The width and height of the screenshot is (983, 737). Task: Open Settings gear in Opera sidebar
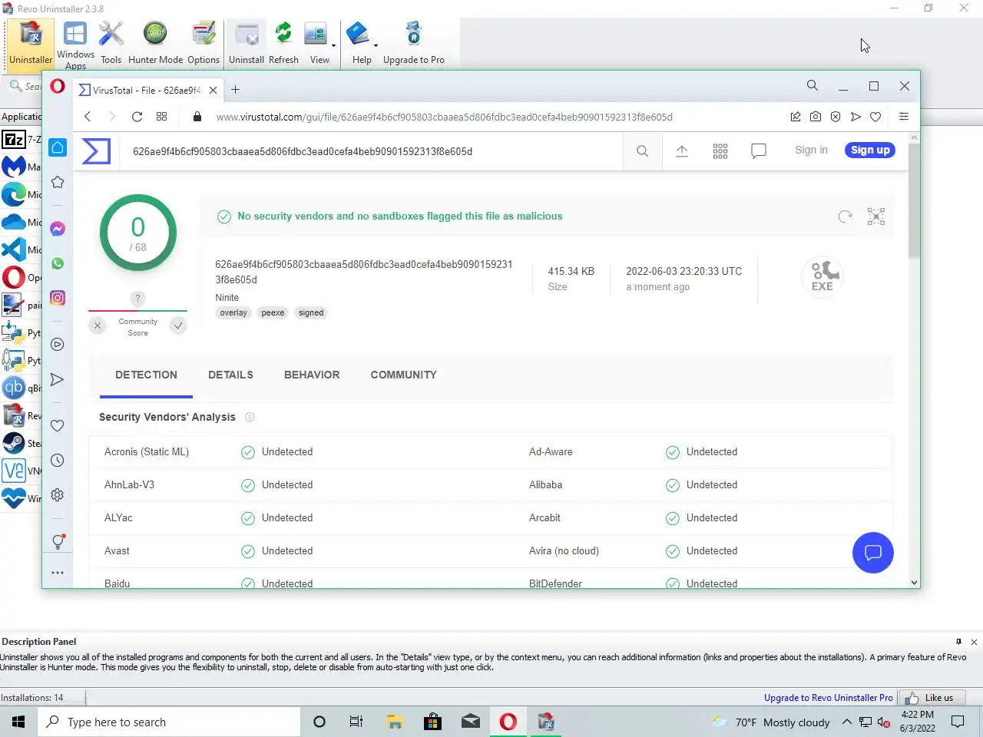(58, 495)
